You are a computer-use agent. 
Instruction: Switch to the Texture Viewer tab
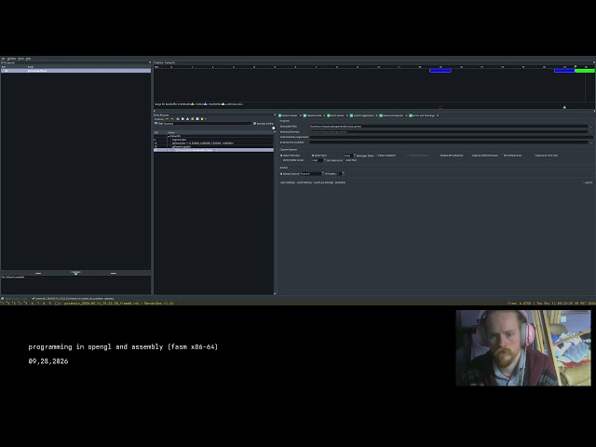coord(290,115)
